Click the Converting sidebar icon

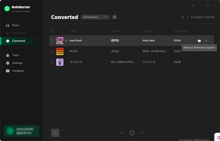(8, 33)
